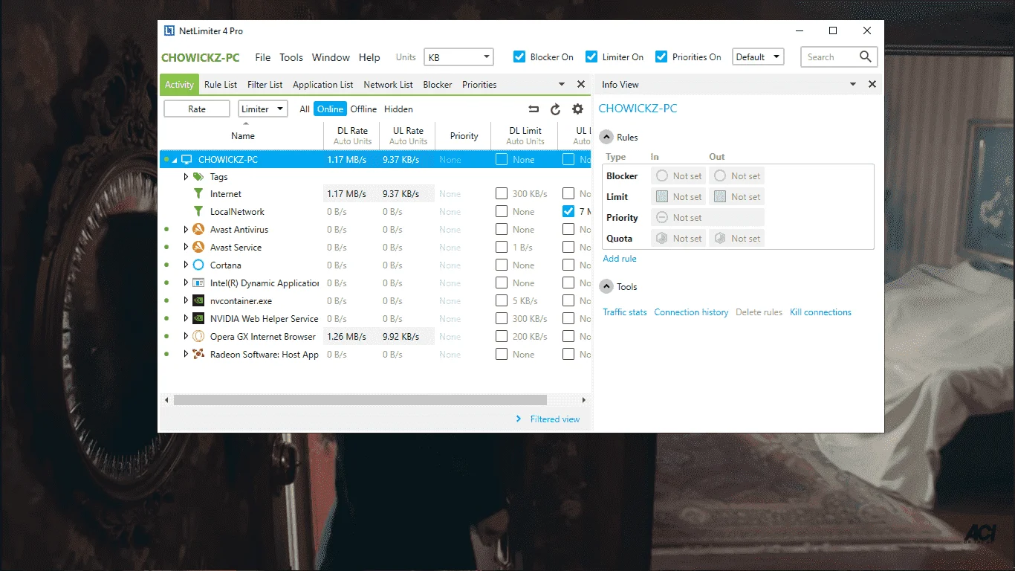Toggle the Priorities On checkbox

click(x=661, y=57)
